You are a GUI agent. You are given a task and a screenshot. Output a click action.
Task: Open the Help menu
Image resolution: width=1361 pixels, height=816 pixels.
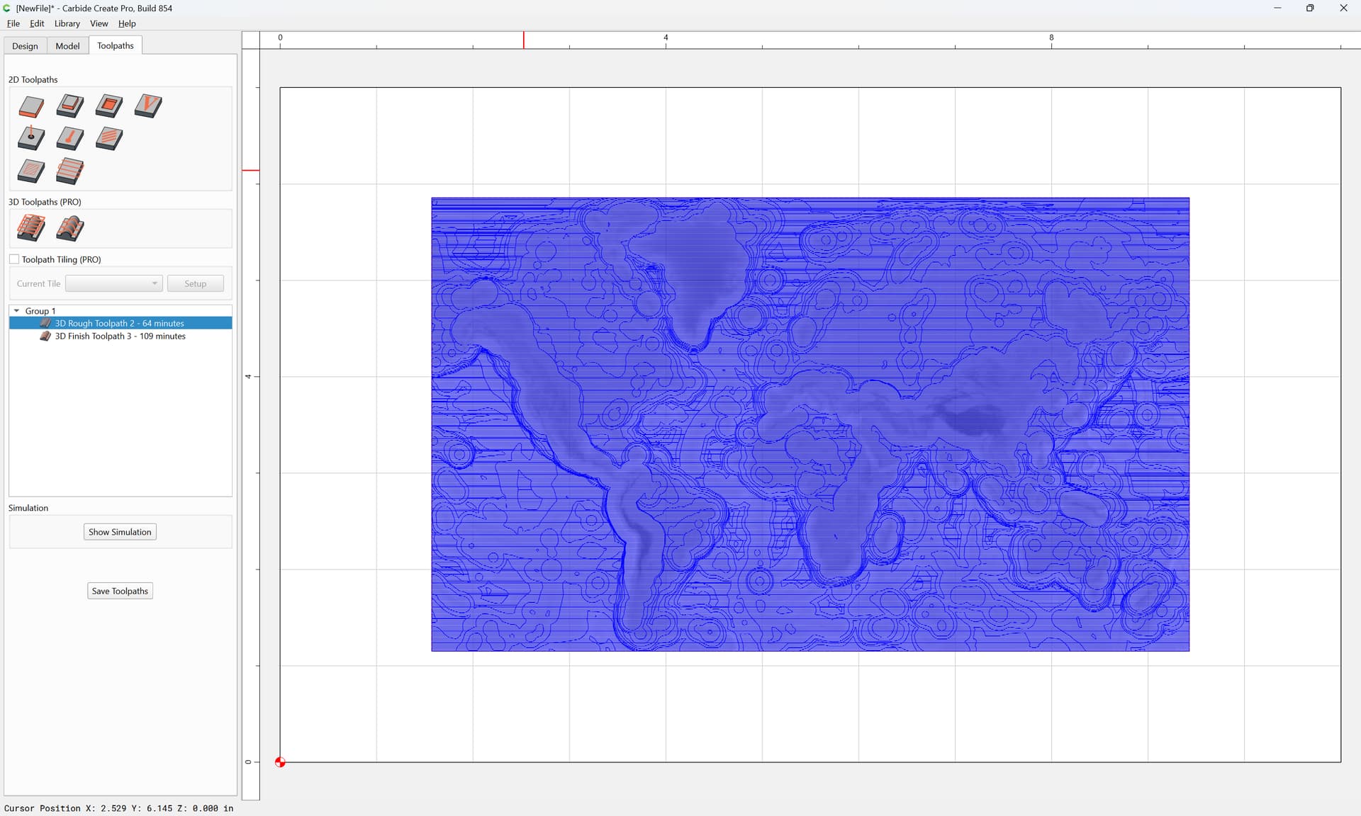pyautogui.click(x=127, y=23)
